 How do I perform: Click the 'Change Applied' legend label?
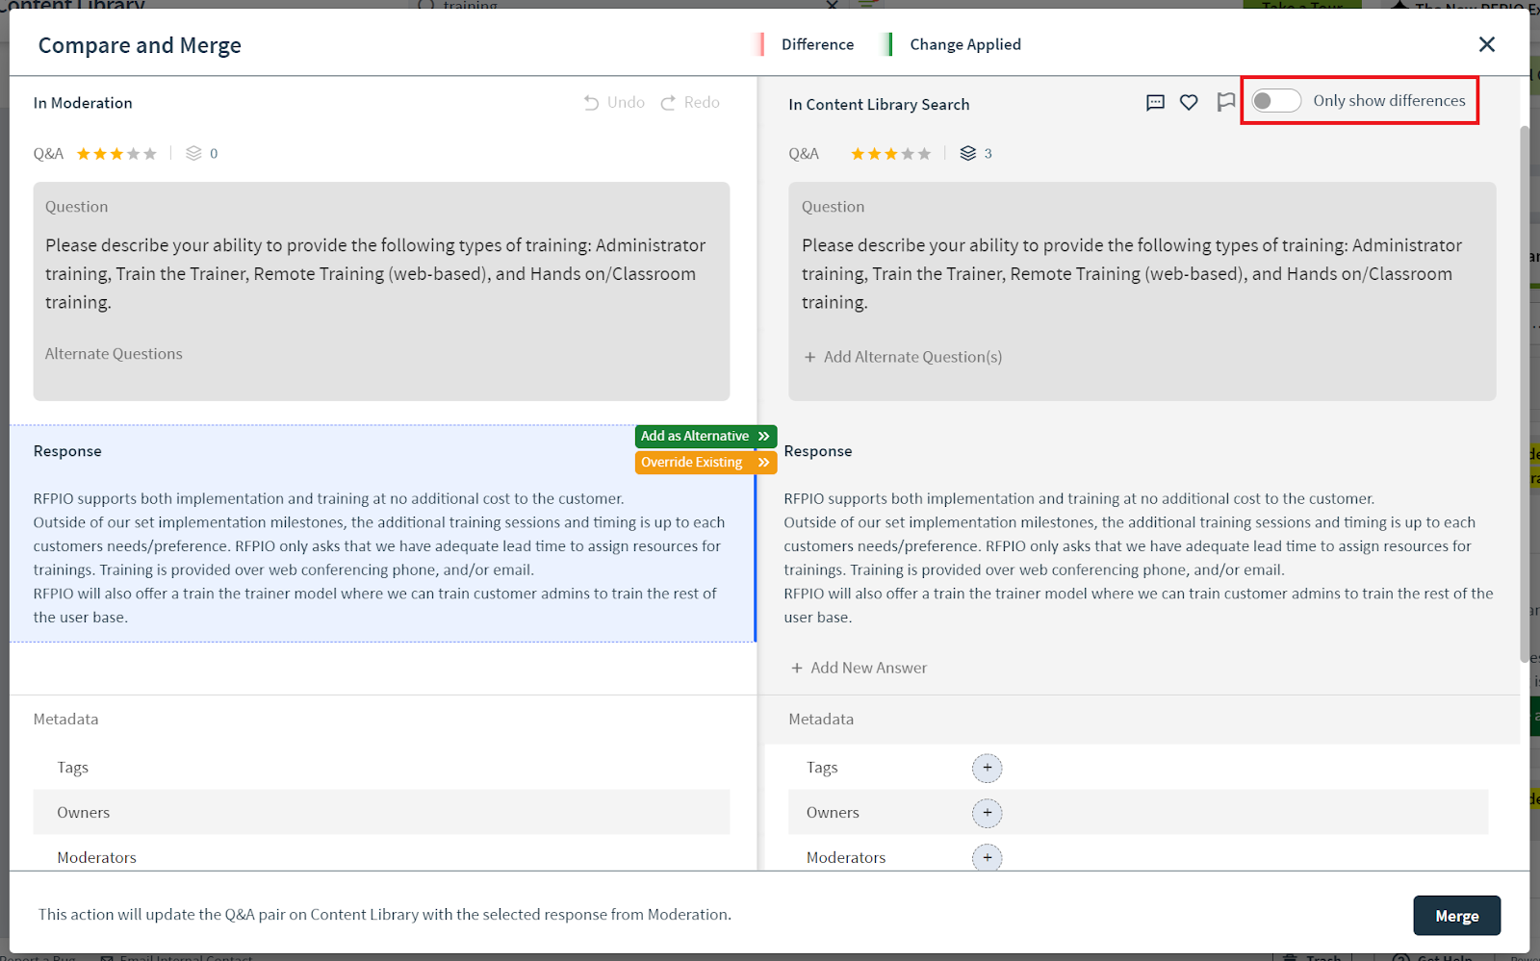tap(965, 44)
